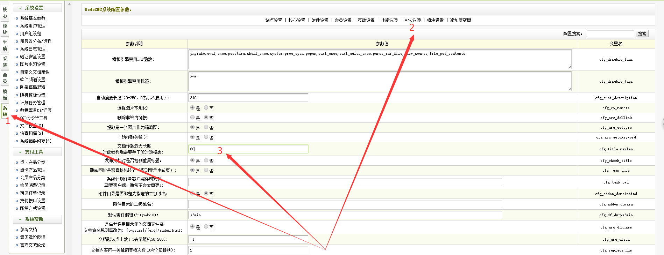Switch to 模块设置 config tab
The image size is (664, 255).
tap(435, 20)
